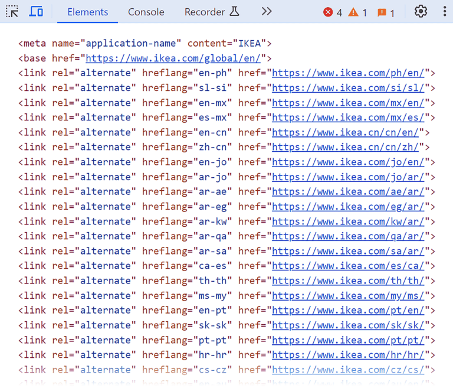Viewport: 453px width, 388px height.
Task: Click the orange warning triangle icon
Action: (x=353, y=12)
